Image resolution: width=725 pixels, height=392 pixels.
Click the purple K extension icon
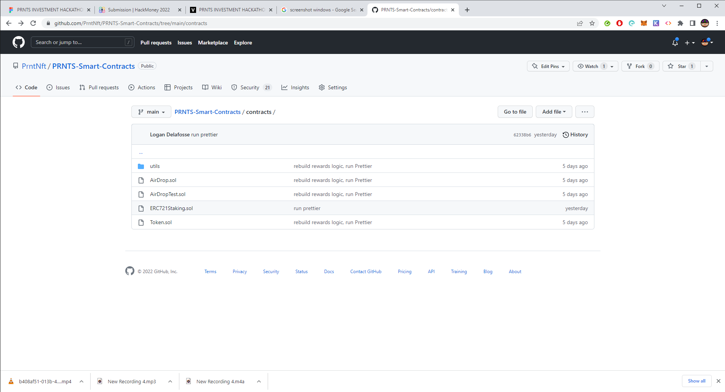pyautogui.click(x=656, y=23)
